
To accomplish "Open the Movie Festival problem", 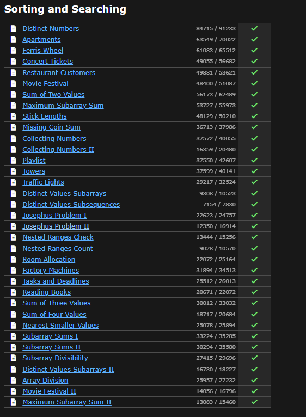I will click(45, 84).
